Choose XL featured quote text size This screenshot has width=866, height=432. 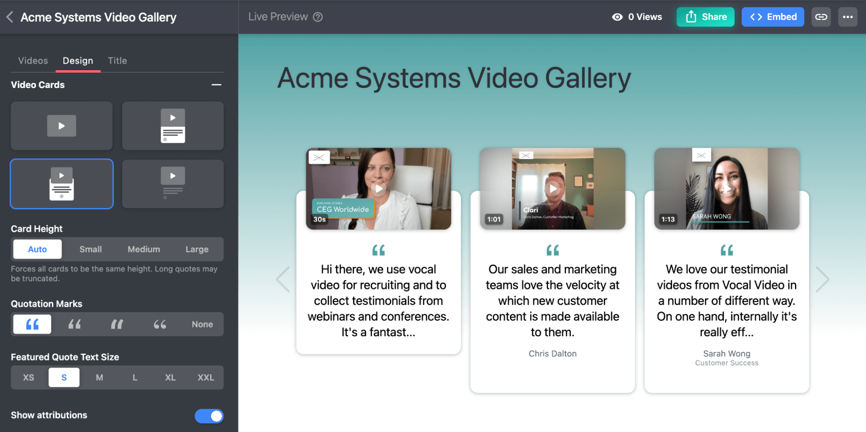coord(170,377)
